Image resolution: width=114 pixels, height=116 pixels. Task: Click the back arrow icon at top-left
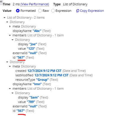click(x=1, y=2)
